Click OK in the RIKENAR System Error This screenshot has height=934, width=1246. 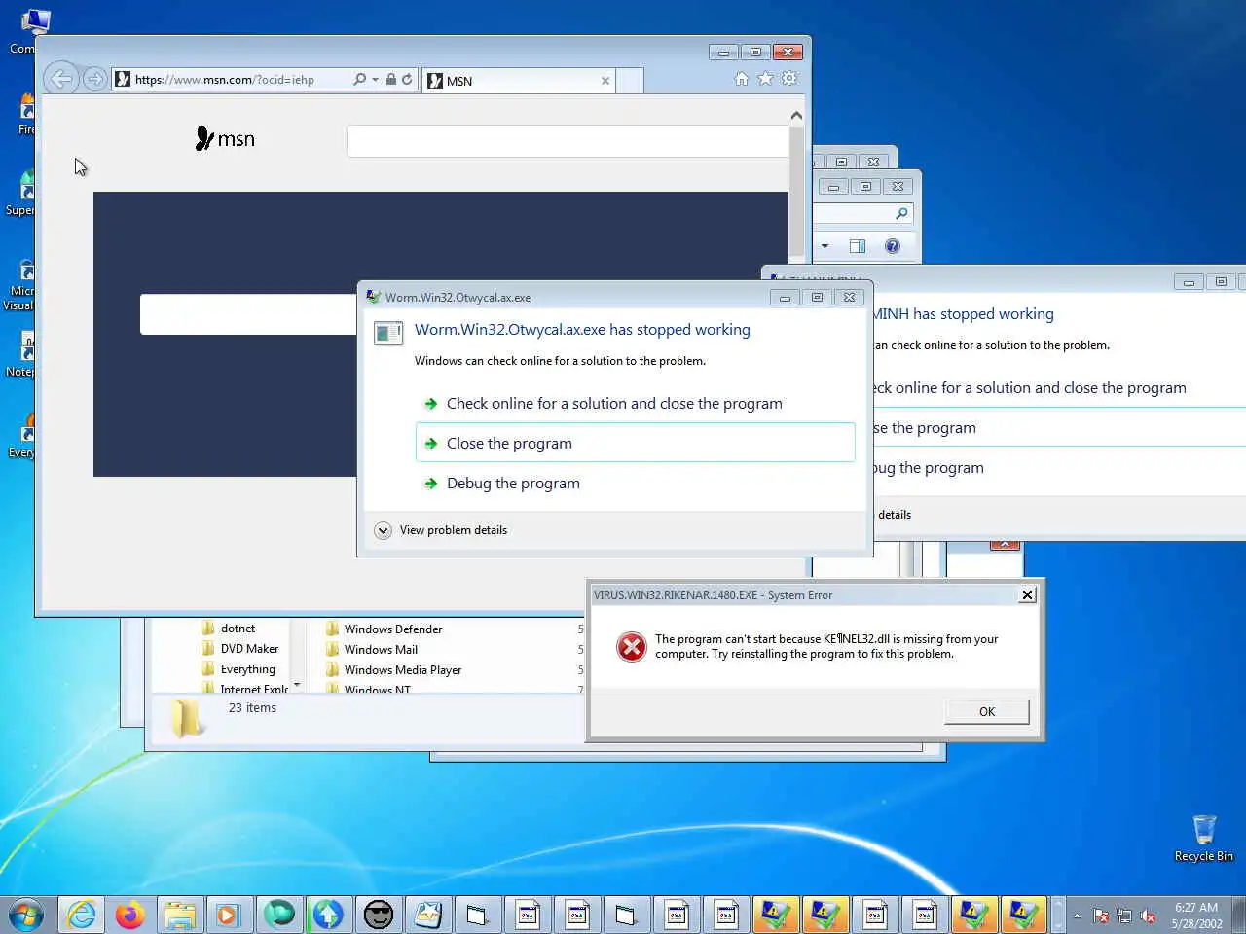tap(986, 711)
